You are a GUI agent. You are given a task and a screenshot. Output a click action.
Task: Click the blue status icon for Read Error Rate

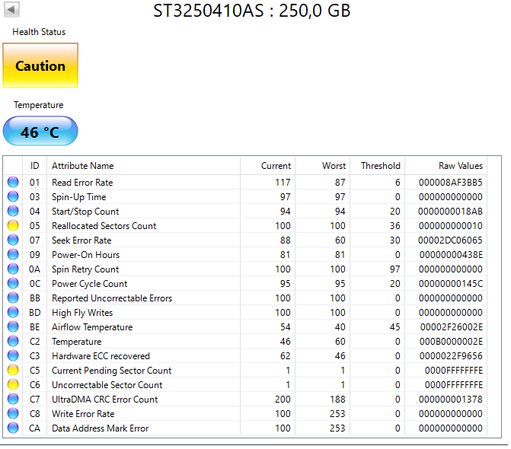tap(13, 182)
